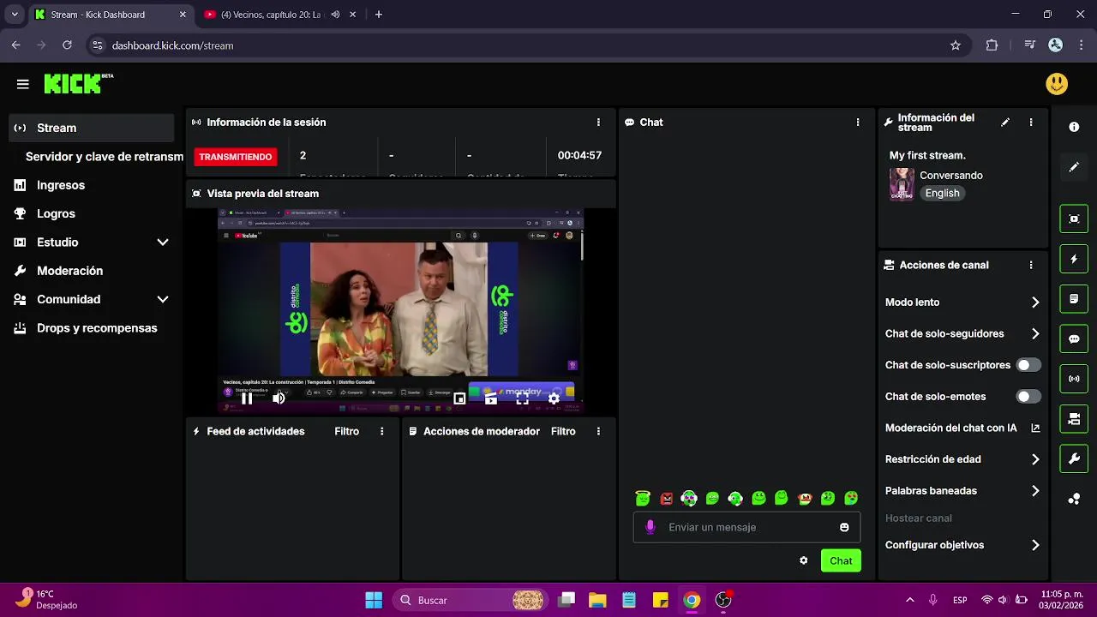
Task: Click the document list icon in right rail
Action: point(1074,299)
